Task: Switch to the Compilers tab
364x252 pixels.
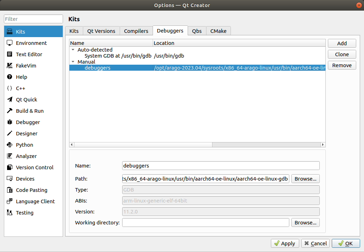Action: click(136, 31)
